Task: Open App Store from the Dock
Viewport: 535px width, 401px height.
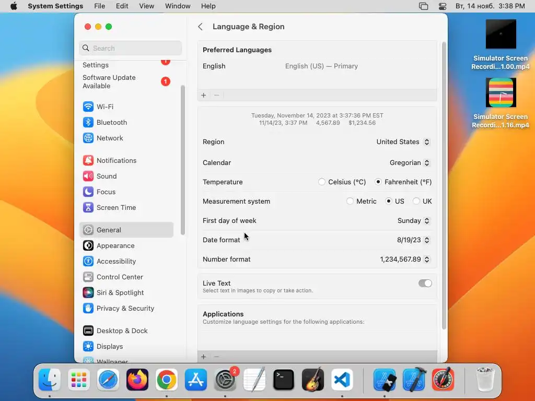Action: (x=196, y=380)
